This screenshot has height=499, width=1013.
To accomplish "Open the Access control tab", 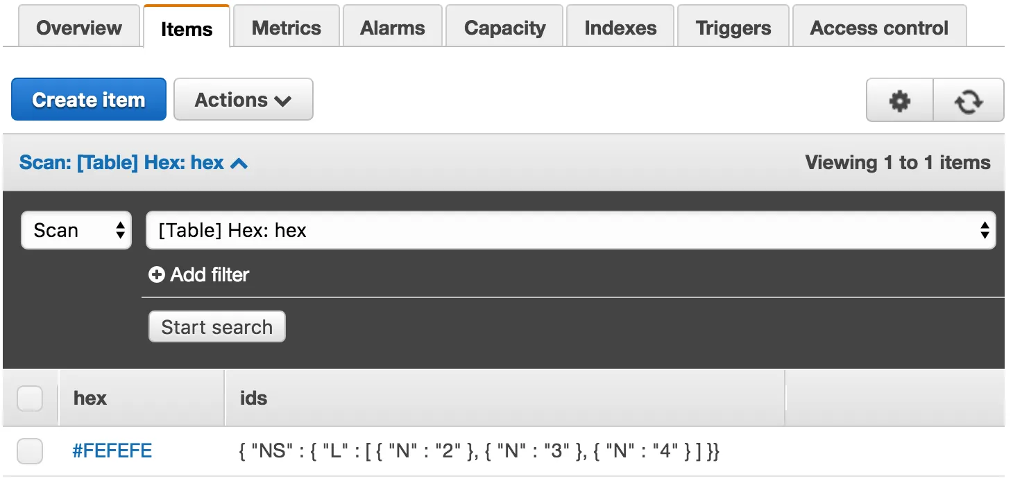I will click(879, 28).
